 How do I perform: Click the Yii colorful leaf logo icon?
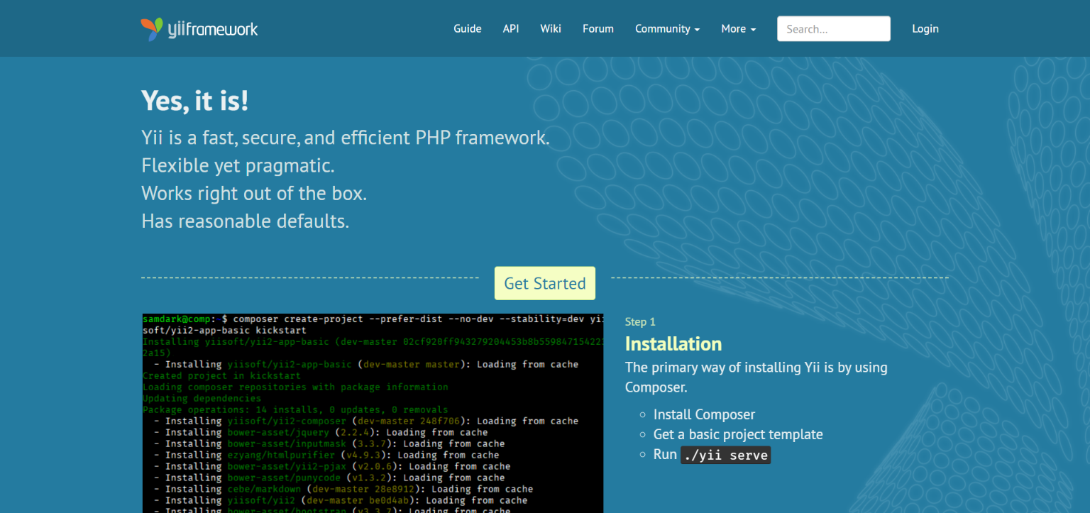[x=152, y=29]
